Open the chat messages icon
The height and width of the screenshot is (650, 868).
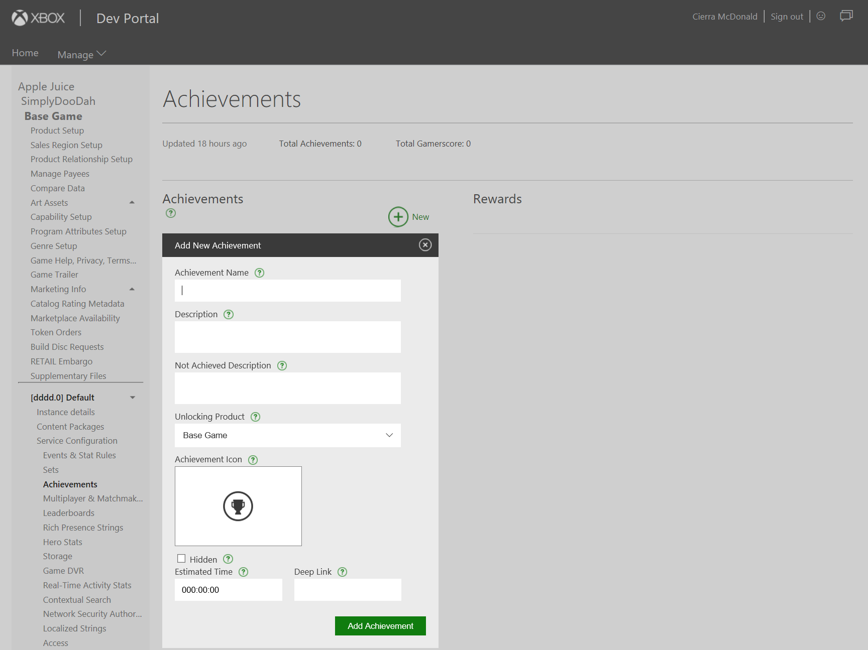(x=846, y=16)
